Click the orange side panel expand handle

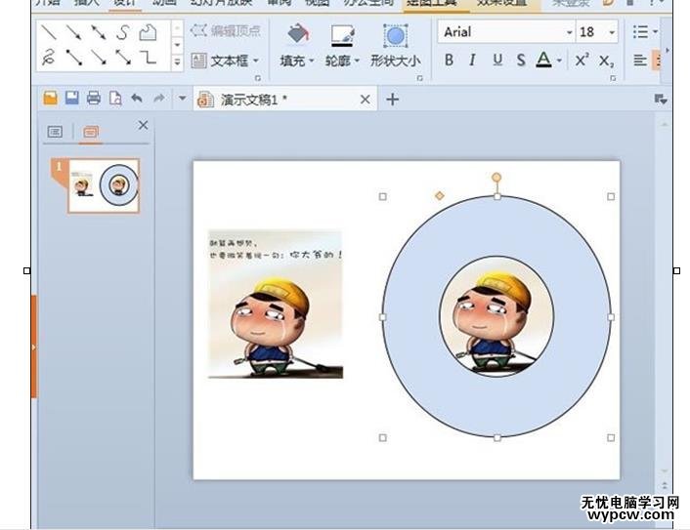point(34,347)
